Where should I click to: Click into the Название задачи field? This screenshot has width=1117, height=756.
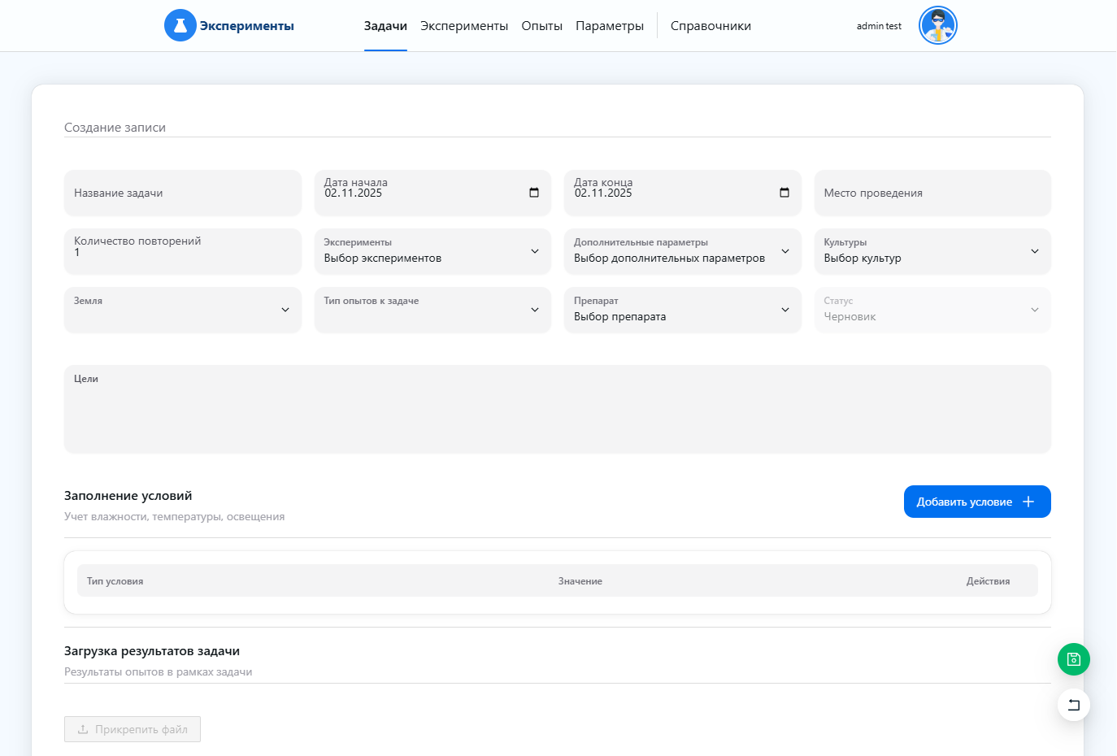182,193
